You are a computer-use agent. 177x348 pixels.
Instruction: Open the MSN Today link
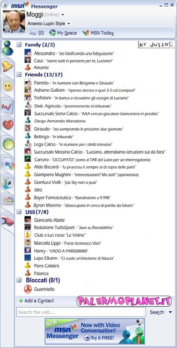pyautogui.click(x=102, y=33)
